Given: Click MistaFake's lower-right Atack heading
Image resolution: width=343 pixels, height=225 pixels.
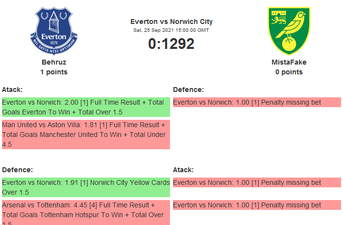Looking at the screenshot, I should point(183,170).
